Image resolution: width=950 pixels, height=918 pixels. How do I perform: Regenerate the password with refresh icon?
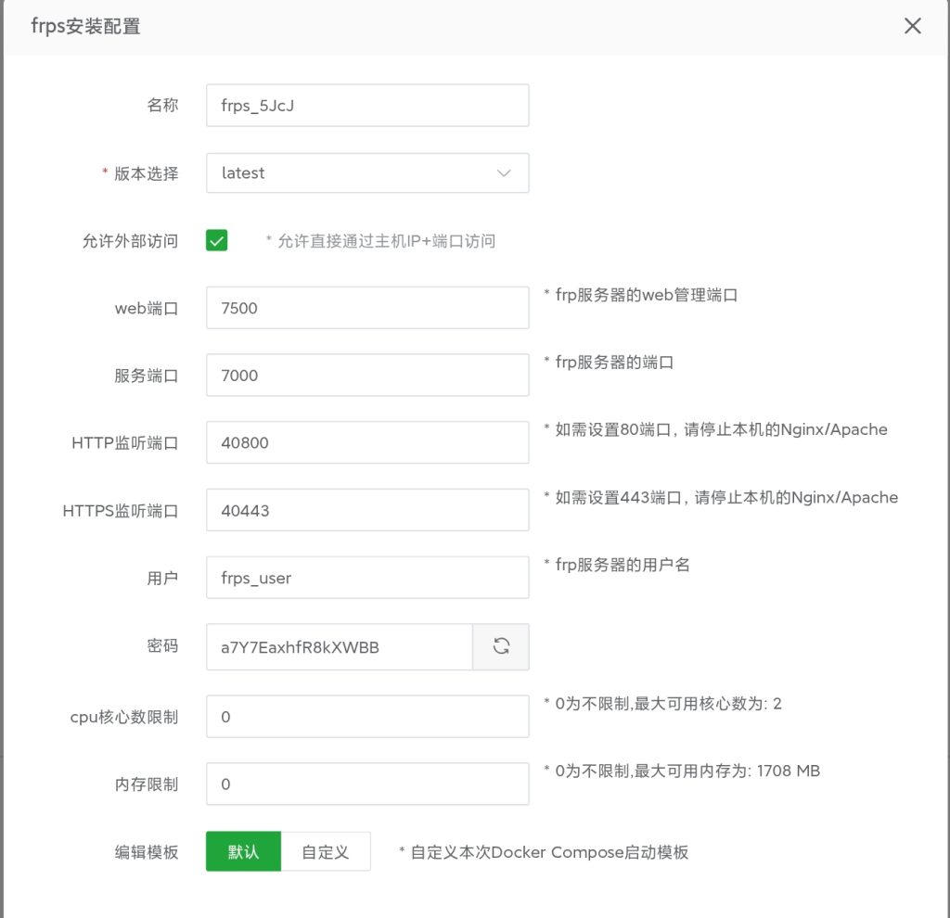pyautogui.click(x=501, y=646)
